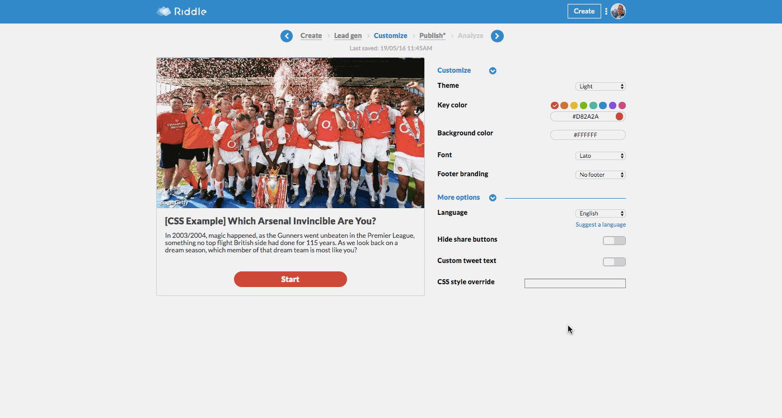
Task: Pick the blue key color swatch
Action: [x=603, y=106]
